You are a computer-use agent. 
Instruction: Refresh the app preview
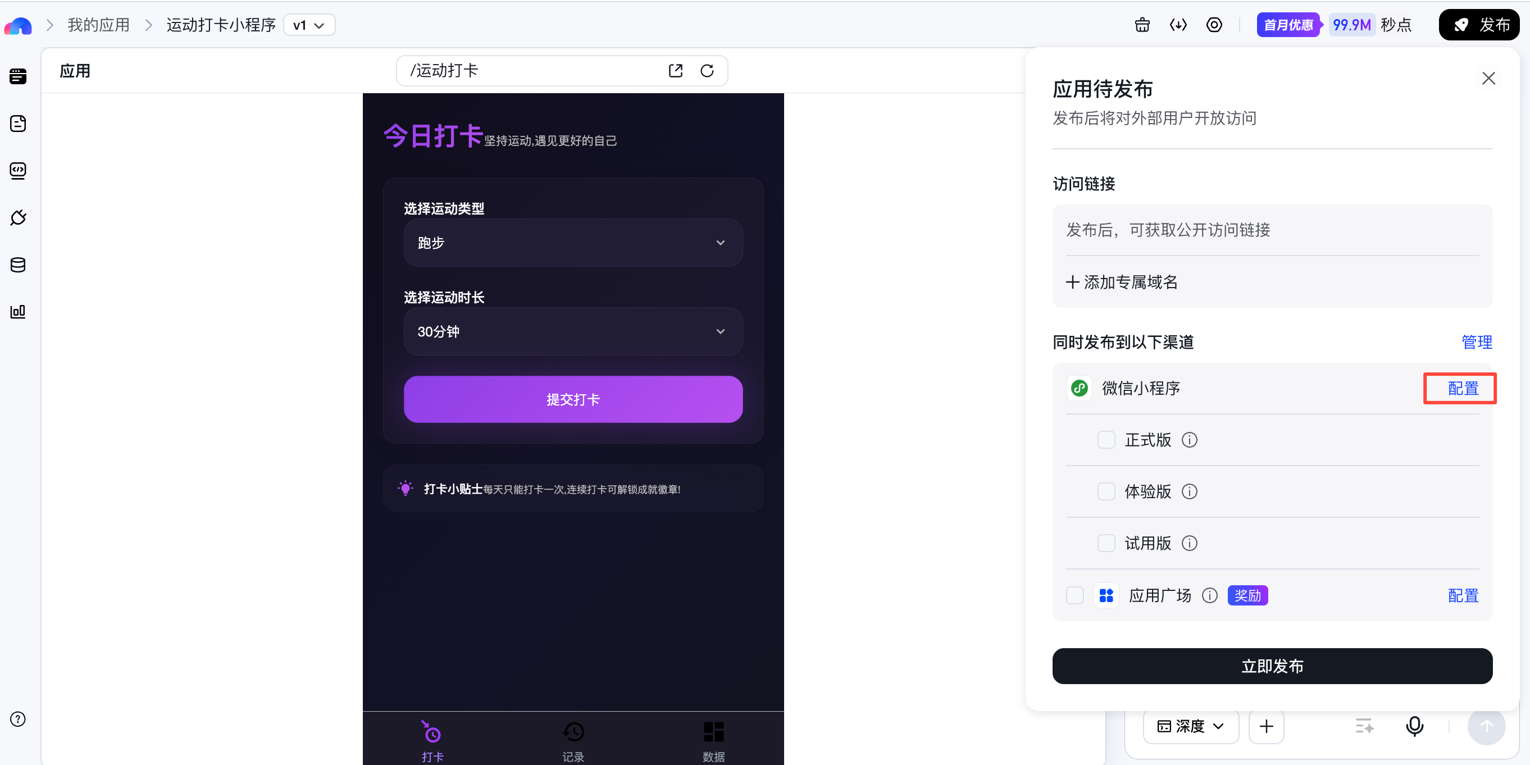707,70
